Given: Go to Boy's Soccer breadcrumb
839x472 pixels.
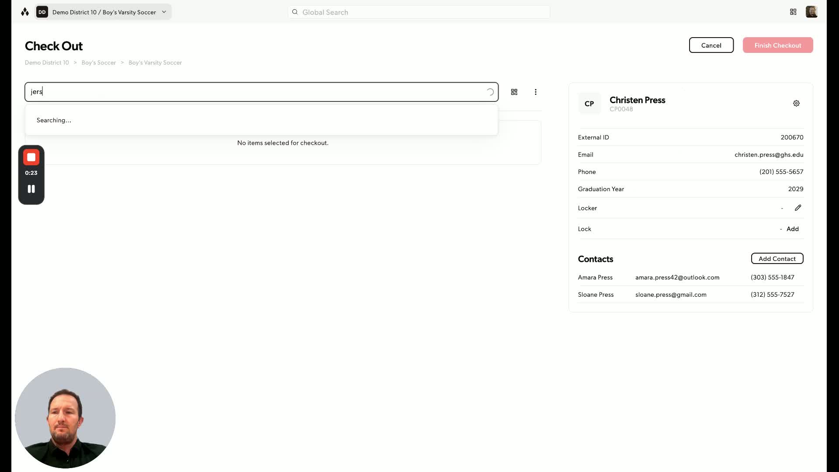Looking at the screenshot, I should coord(99,62).
